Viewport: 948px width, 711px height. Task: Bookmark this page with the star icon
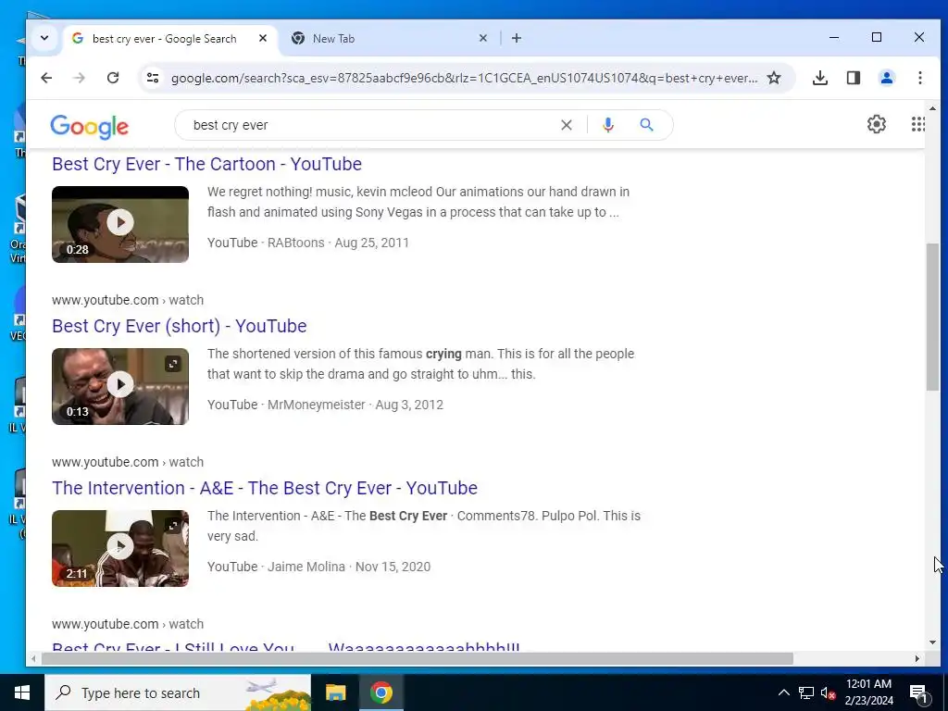[774, 78]
